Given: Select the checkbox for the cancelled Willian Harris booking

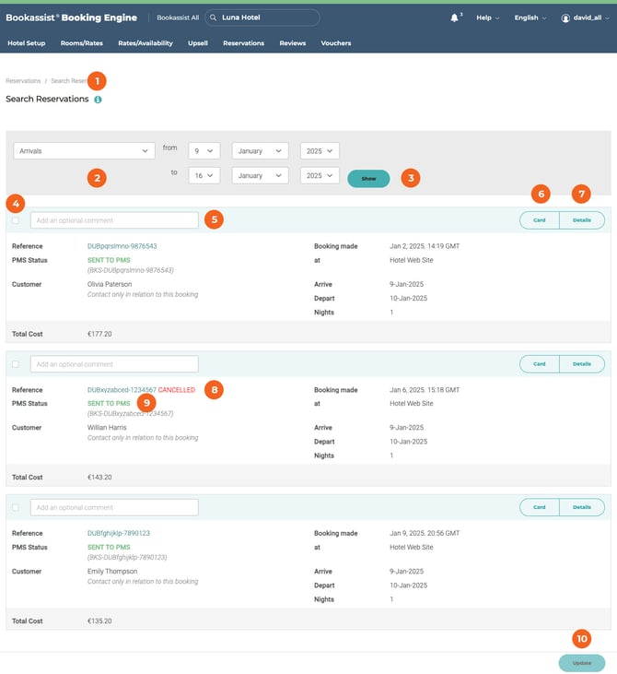Looking at the screenshot, I should pos(15,364).
